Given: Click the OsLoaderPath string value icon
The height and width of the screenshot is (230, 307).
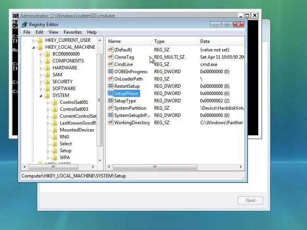Looking at the screenshot, I should pos(111,79).
